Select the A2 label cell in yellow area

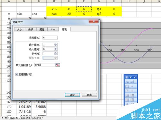69,14
